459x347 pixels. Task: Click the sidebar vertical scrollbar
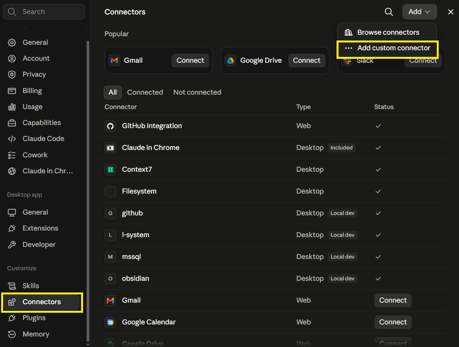[x=88, y=191]
